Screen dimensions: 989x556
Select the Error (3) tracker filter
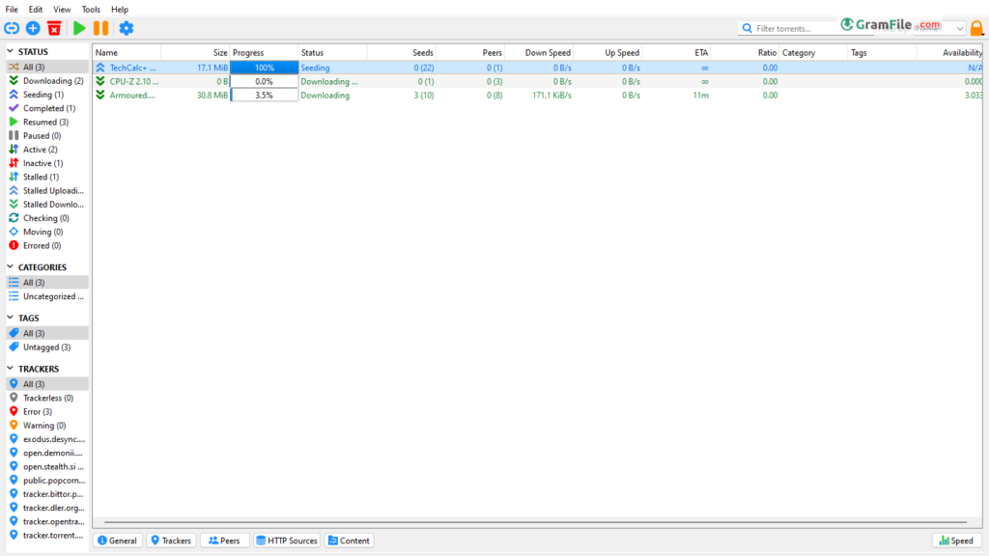[x=47, y=411]
